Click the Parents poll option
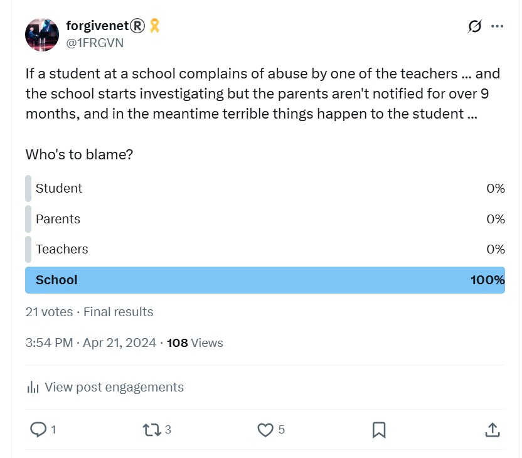522x458 pixels. coord(265,219)
